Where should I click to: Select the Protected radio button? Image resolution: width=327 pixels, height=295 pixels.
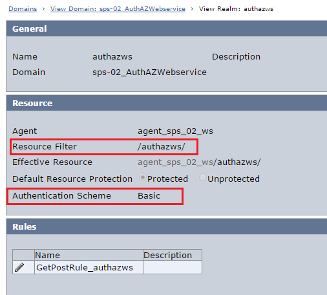(142, 178)
